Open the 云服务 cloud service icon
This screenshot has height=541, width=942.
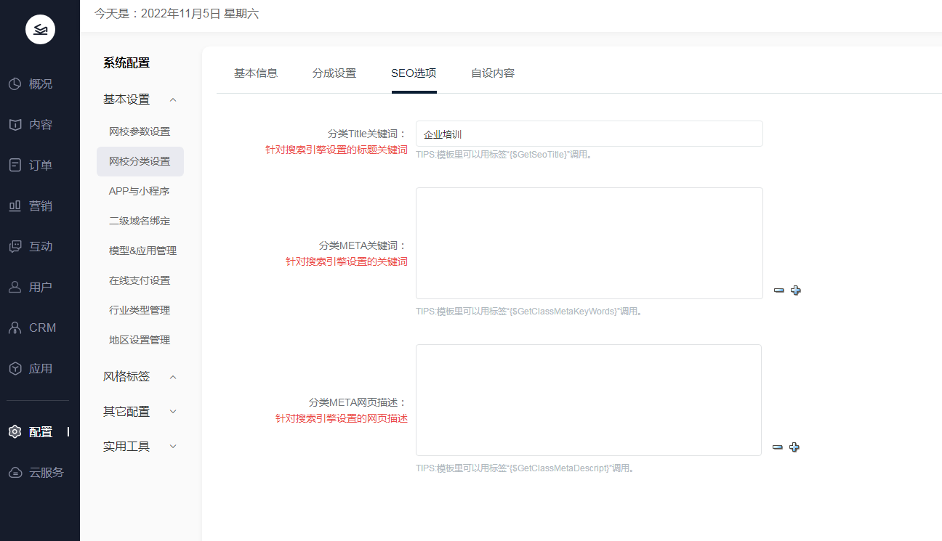click(x=15, y=473)
